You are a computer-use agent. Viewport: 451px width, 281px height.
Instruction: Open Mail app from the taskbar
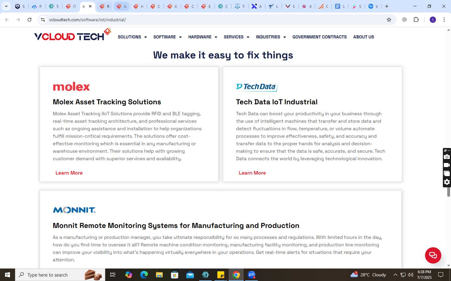click(x=190, y=275)
